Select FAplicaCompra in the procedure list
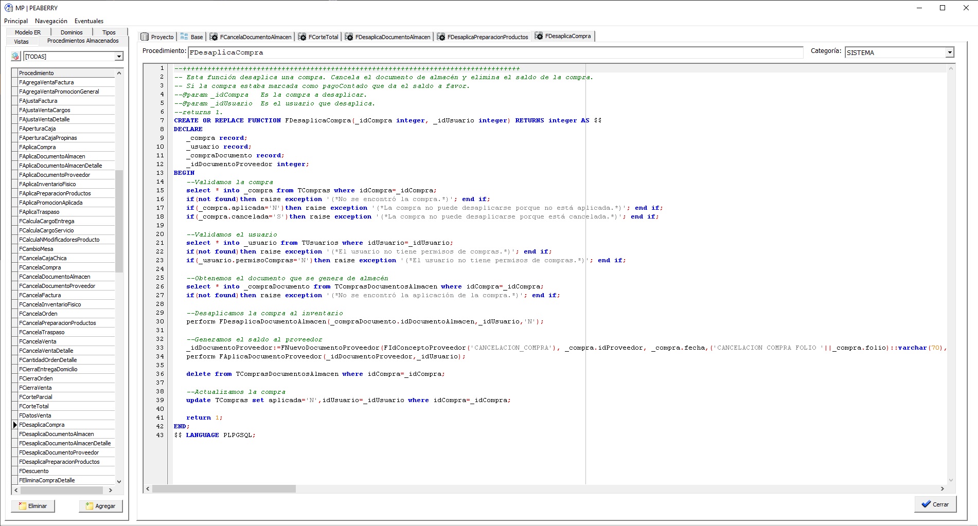This screenshot has height=526, width=978. 66,147
